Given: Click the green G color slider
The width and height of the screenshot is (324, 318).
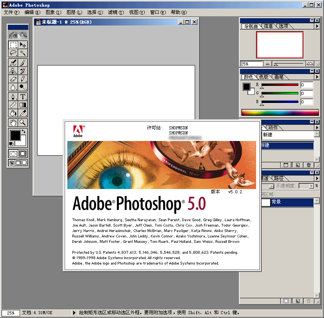Looking at the screenshot, I should (x=280, y=93).
